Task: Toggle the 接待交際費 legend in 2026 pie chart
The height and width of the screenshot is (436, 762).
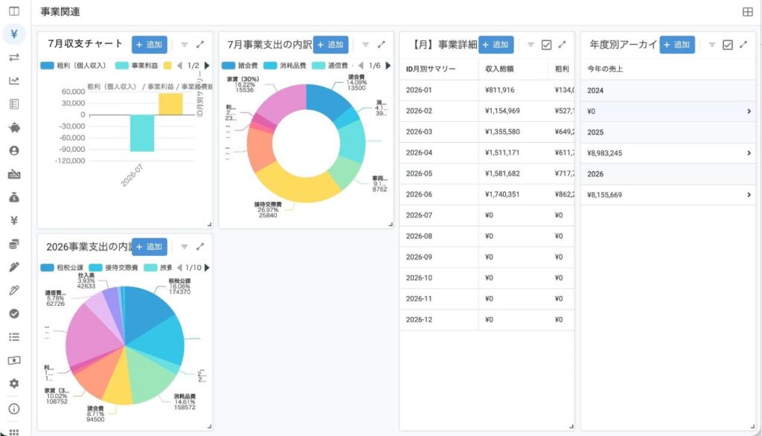Action: coord(114,268)
